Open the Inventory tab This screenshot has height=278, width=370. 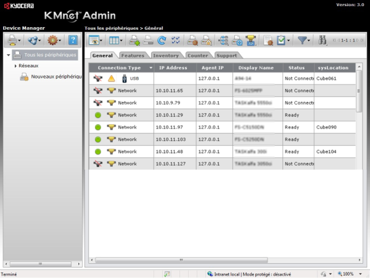coord(166,56)
